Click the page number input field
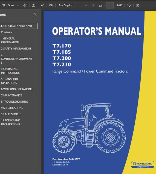 pyautogui.click(x=110, y=5)
